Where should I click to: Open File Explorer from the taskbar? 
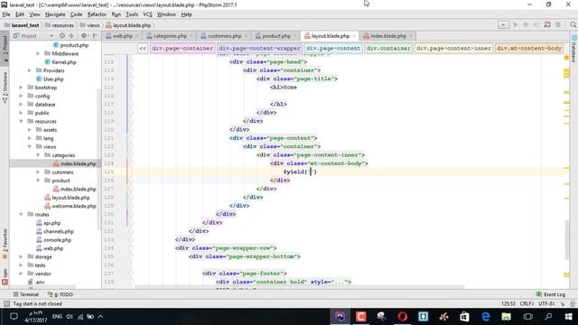tap(506, 317)
